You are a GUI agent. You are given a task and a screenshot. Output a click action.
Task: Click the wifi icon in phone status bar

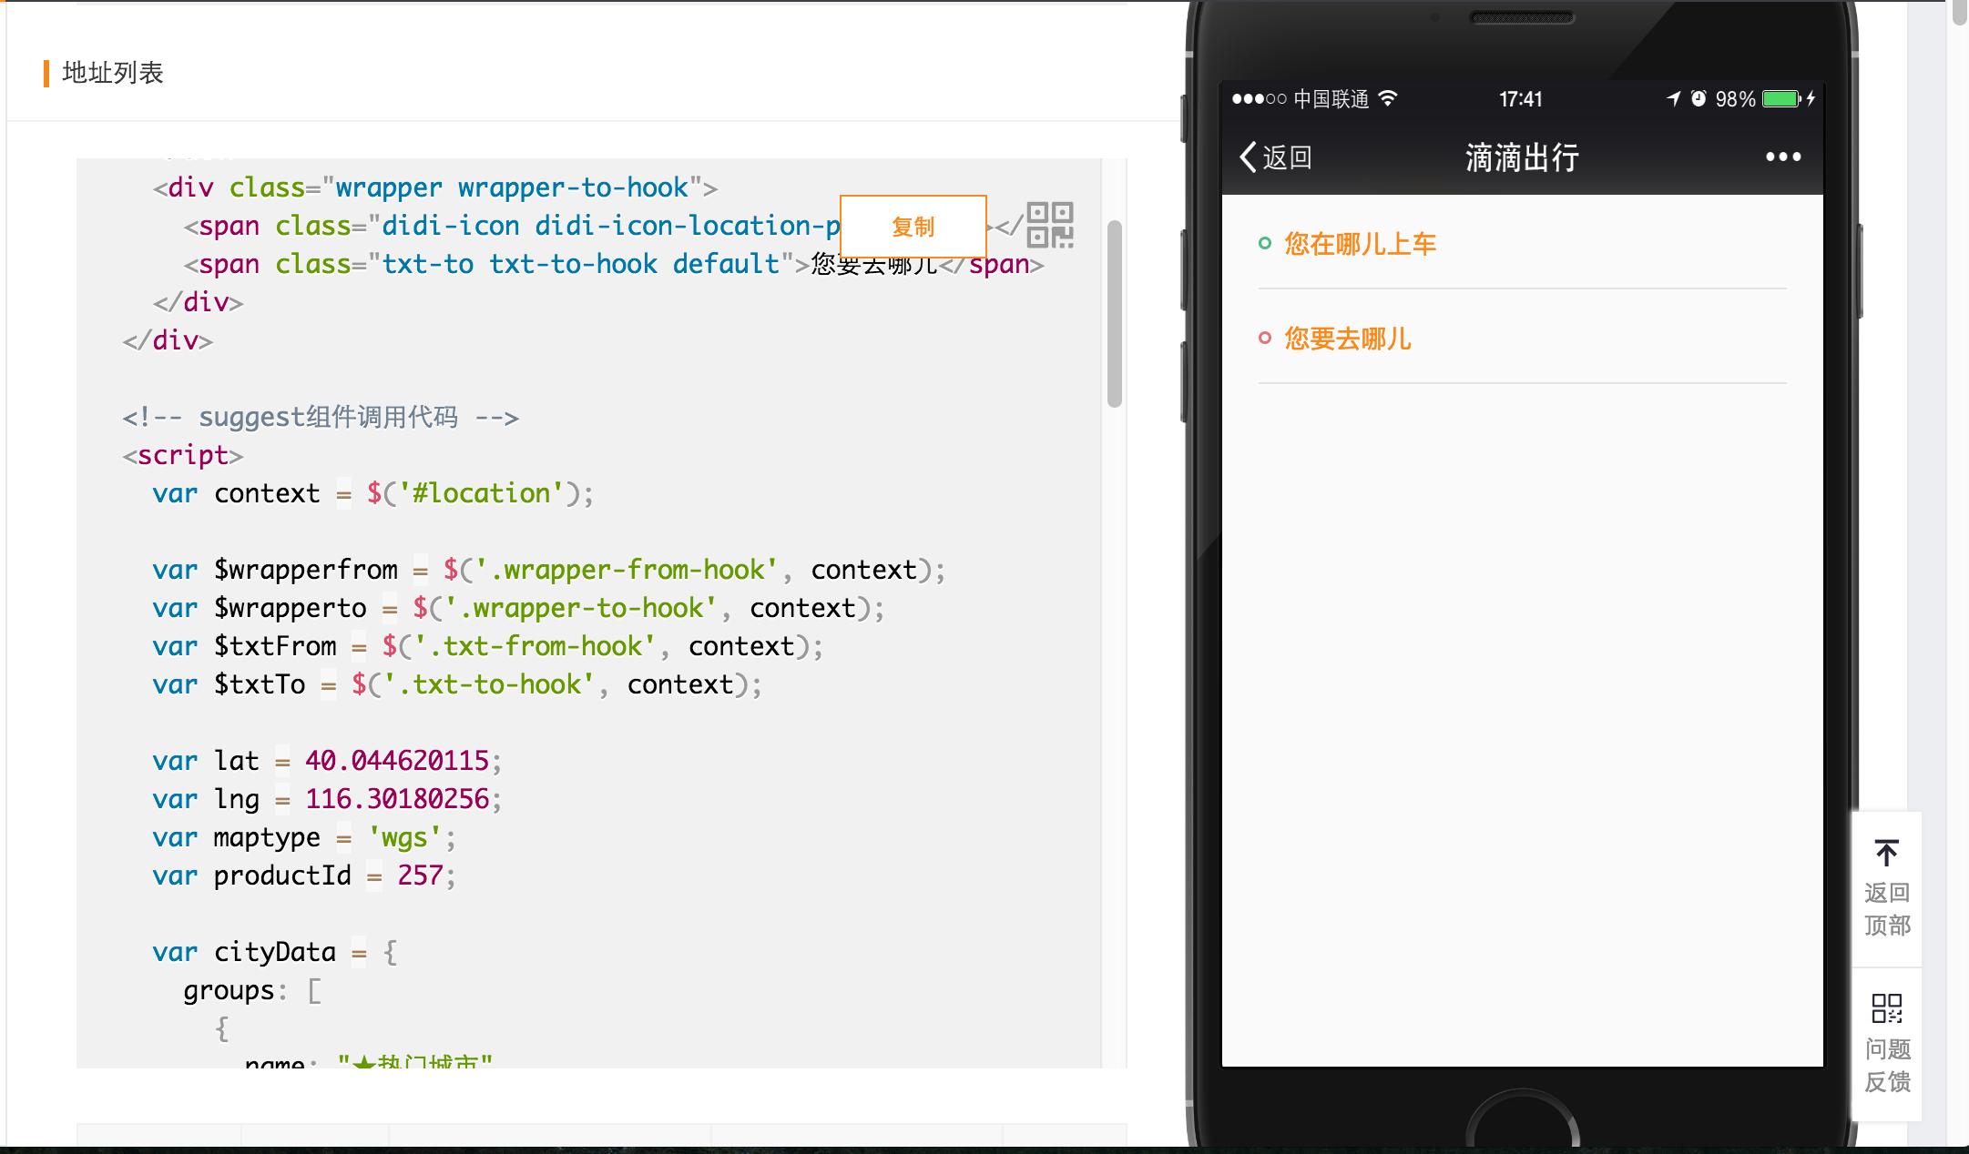[1388, 97]
